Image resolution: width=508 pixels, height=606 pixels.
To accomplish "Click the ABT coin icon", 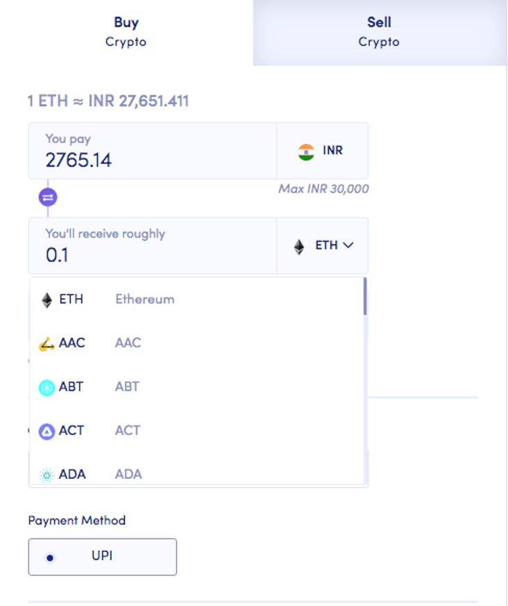I will click(47, 388).
